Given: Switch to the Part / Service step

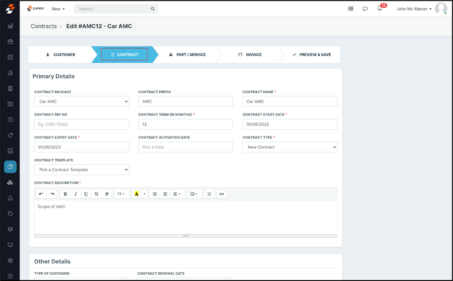Looking at the screenshot, I should [187, 54].
